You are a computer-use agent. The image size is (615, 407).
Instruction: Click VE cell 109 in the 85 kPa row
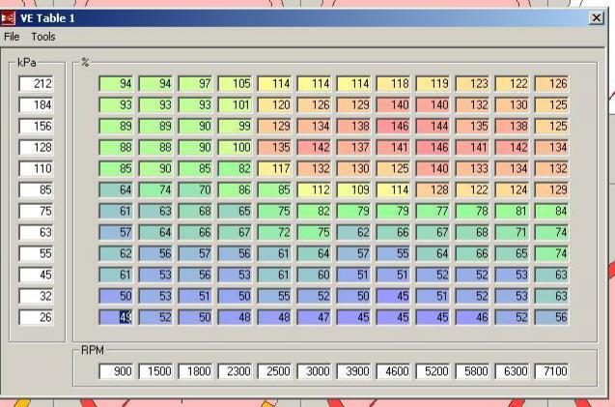click(353, 189)
